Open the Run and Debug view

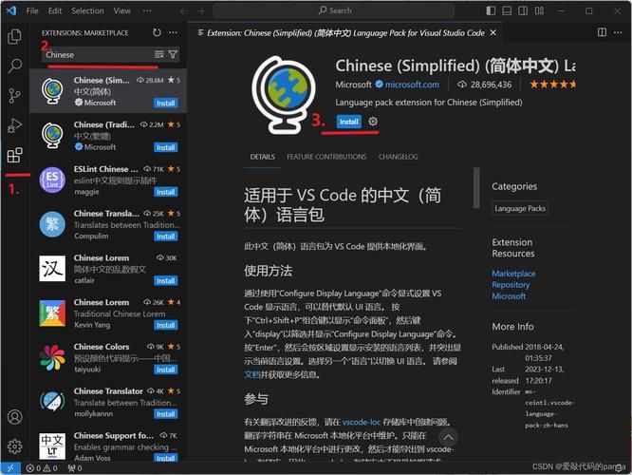click(x=15, y=125)
